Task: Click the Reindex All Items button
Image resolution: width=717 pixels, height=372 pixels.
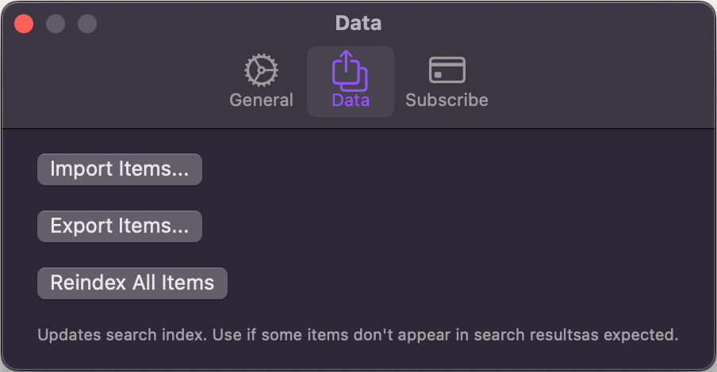Action: click(x=132, y=283)
